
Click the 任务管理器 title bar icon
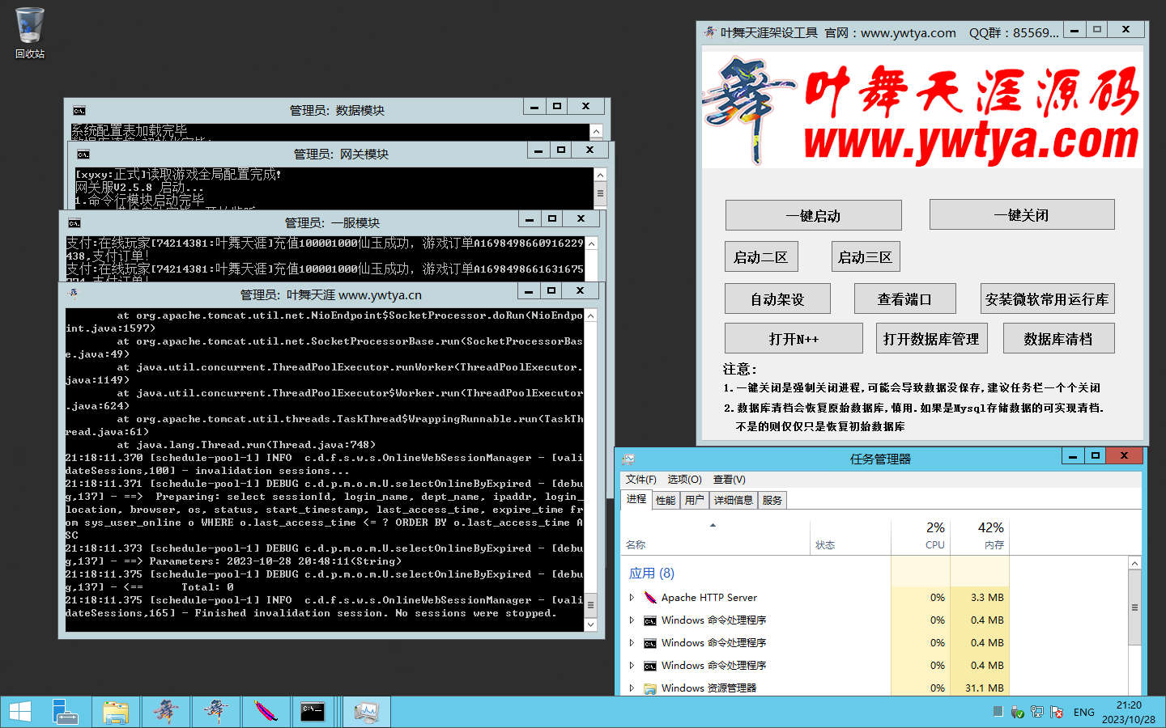[x=628, y=459]
